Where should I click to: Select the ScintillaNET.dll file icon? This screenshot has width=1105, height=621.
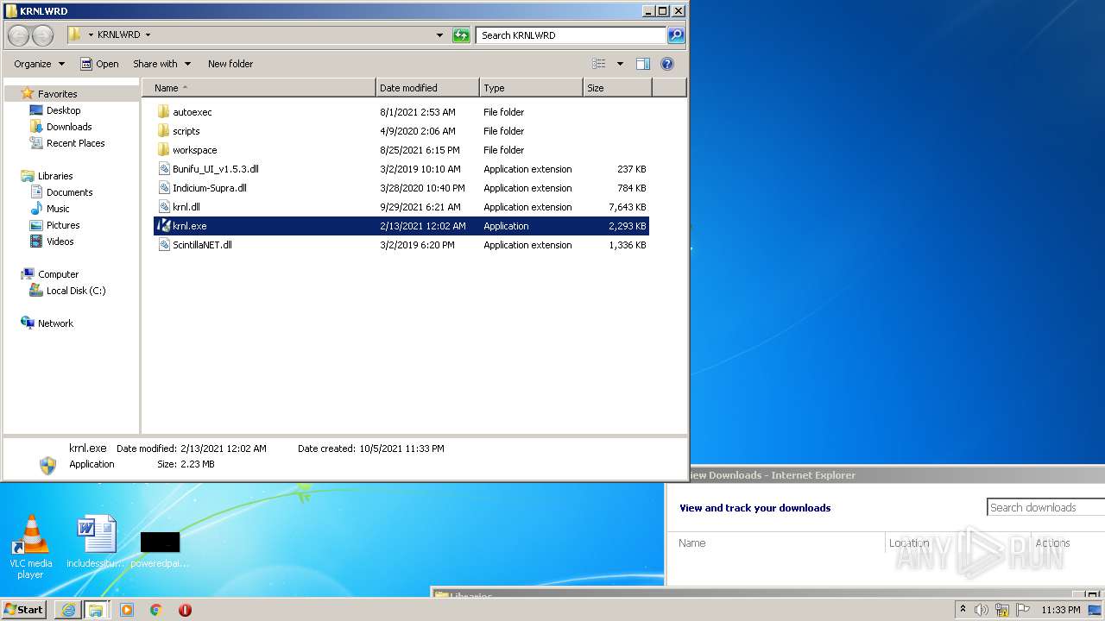coord(164,245)
